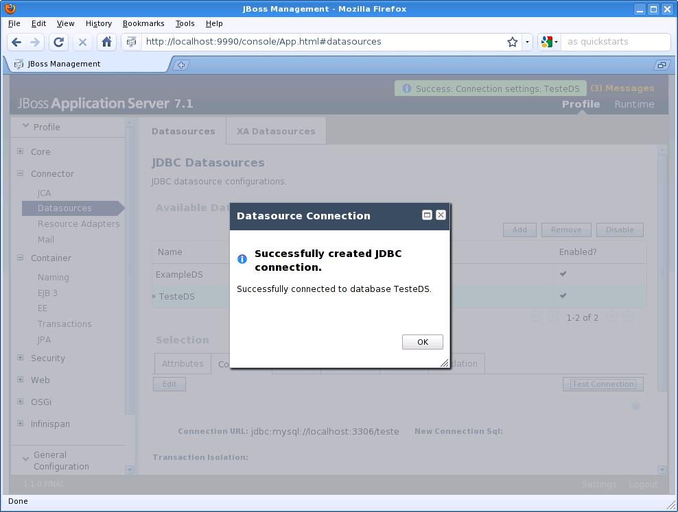Viewport: 678px width, 512px height.
Task: Click the stop loading X icon
Action: [82, 42]
